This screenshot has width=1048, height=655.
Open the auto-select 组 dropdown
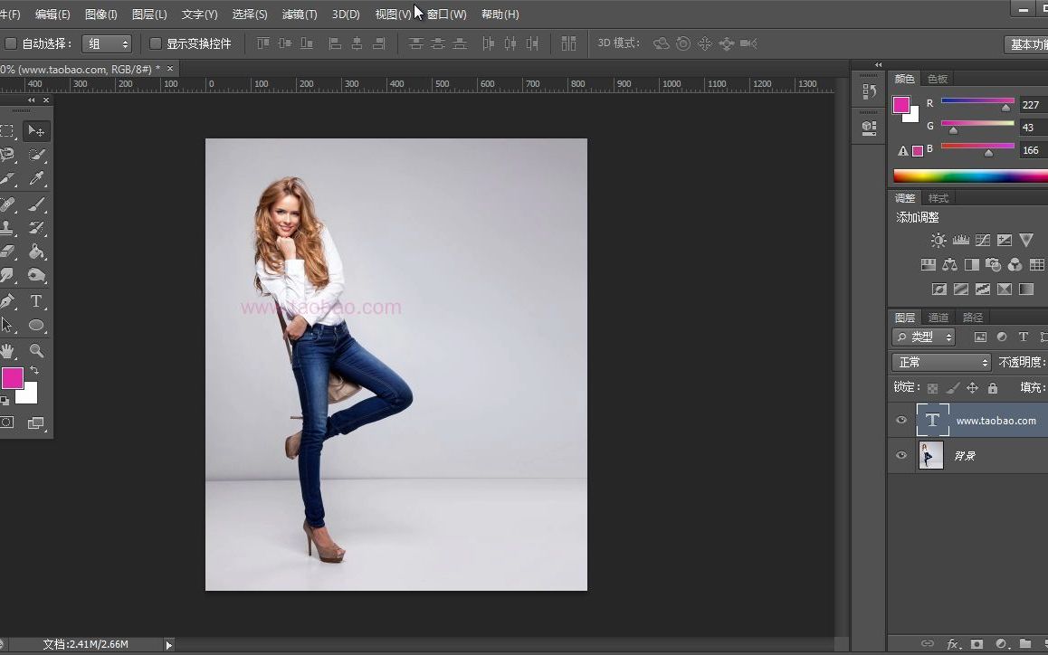(106, 43)
